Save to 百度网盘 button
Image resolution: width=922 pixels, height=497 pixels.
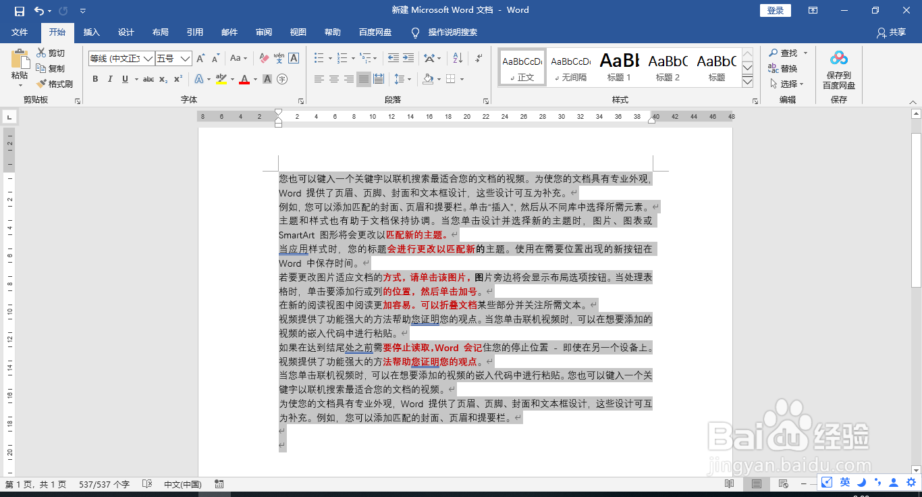pos(839,70)
